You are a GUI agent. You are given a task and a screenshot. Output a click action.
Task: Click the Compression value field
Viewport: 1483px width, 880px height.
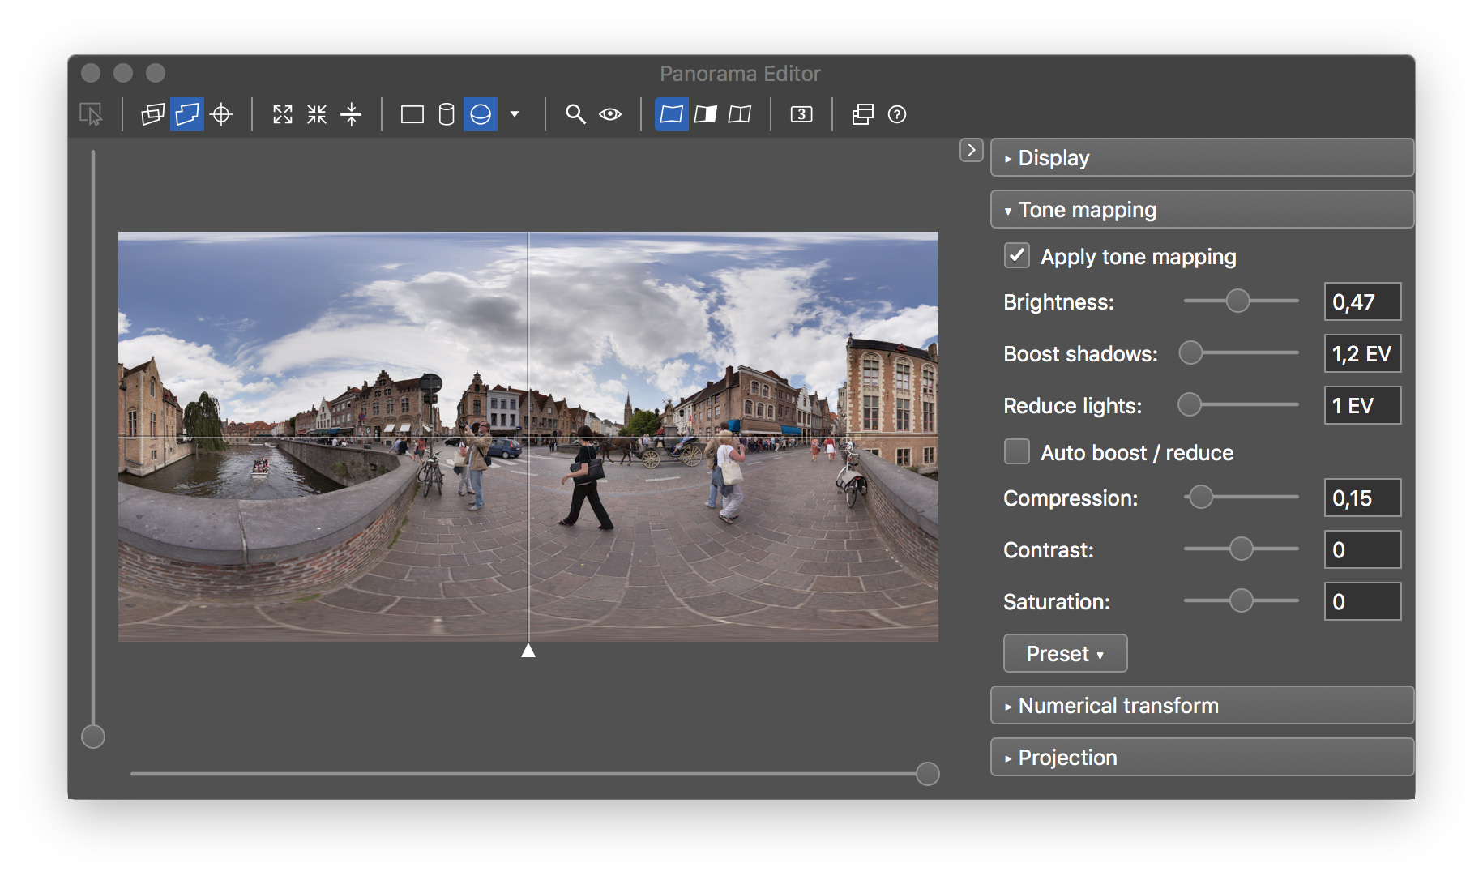pyautogui.click(x=1362, y=498)
